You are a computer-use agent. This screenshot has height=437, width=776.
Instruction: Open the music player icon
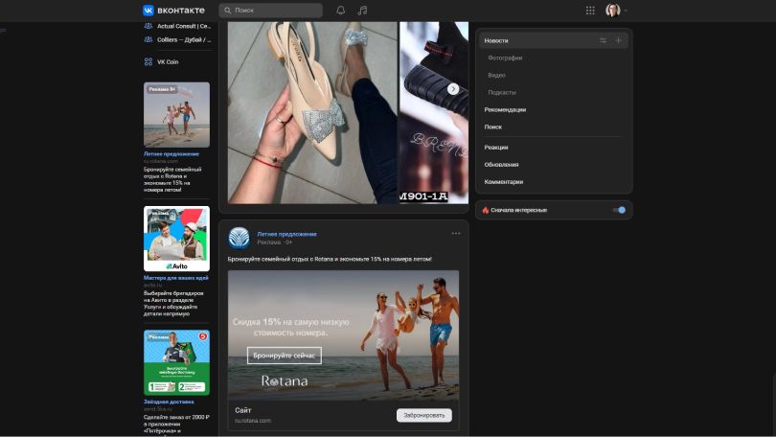362,11
